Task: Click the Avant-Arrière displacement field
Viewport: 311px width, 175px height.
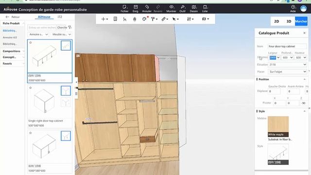Action: tap(294, 91)
